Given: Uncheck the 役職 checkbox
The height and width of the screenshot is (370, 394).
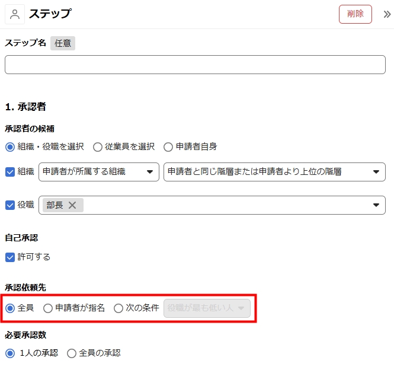Looking at the screenshot, I should [10, 205].
